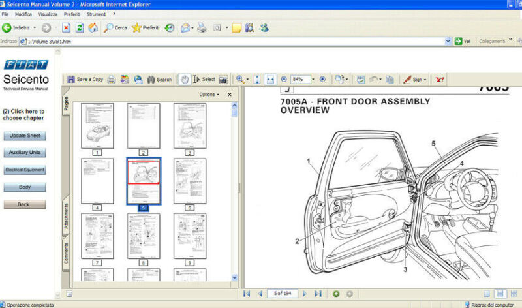Click the Auxiliary Units chapter button
522x308 pixels.
tap(25, 153)
